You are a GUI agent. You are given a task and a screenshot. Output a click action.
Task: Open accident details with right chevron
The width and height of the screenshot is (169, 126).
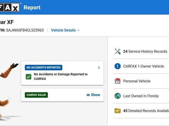tap(99, 67)
